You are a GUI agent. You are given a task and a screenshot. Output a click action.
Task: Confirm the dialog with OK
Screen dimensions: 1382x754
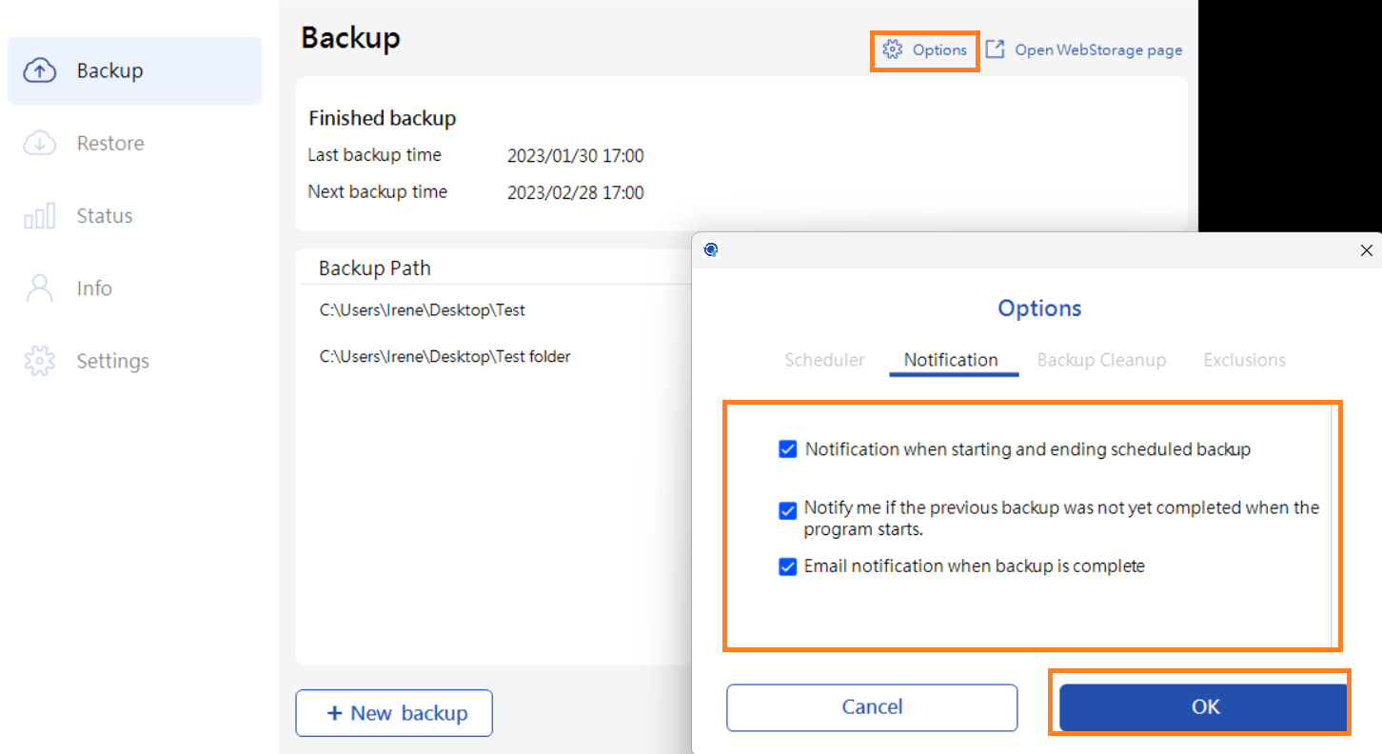pyautogui.click(x=1205, y=706)
